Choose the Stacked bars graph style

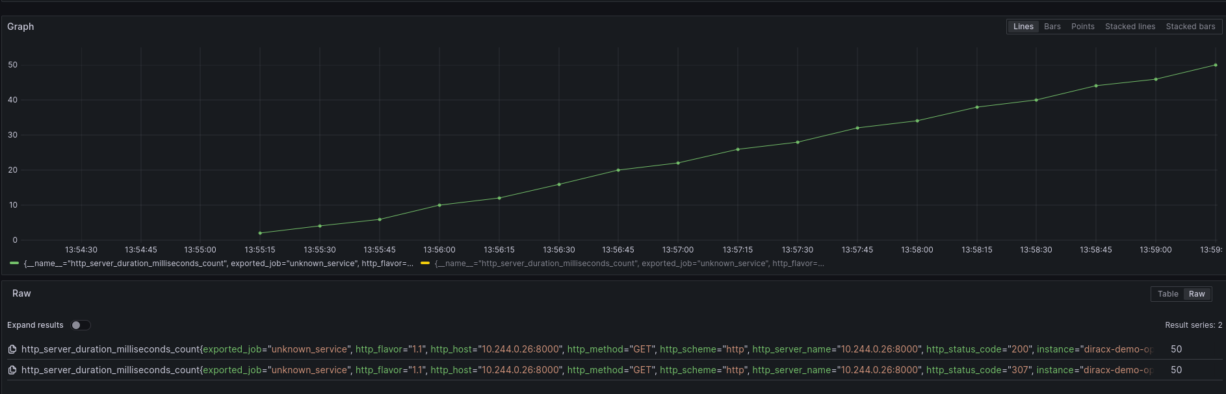pos(1190,27)
